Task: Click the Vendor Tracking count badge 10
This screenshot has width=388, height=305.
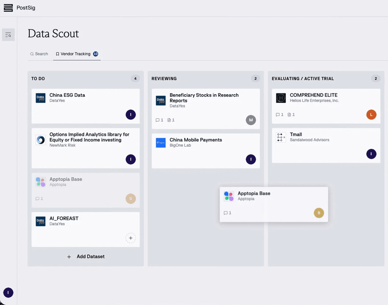Action: click(96, 54)
